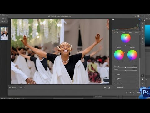
Task: Open Photoshop Edit menu
Action: [3, 15]
